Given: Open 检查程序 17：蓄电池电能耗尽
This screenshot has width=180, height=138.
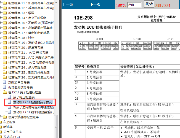Looking at the screenshot, I should coord(29,33).
